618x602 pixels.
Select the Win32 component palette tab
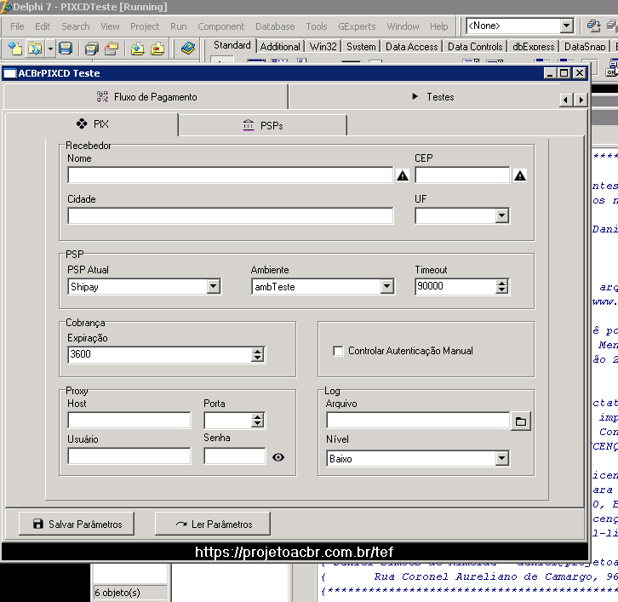(323, 47)
